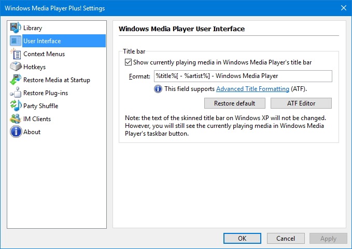Click into the Format text field
The width and height of the screenshot is (352, 249).
point(243,76)
